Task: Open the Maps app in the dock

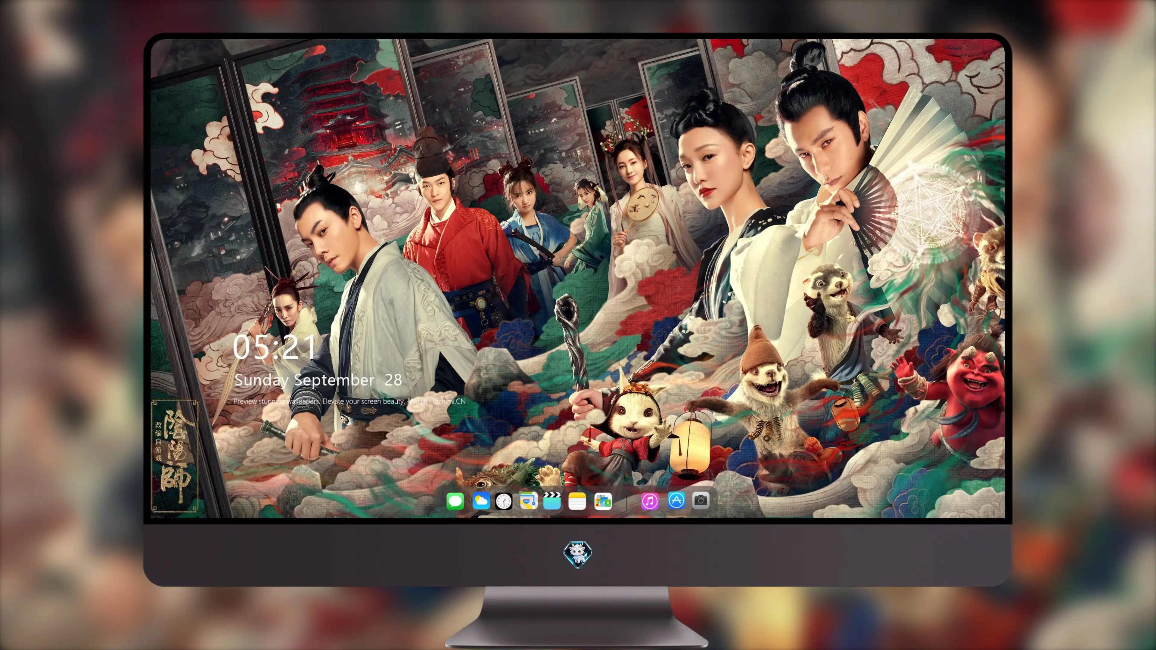Action: click(529, 501)
